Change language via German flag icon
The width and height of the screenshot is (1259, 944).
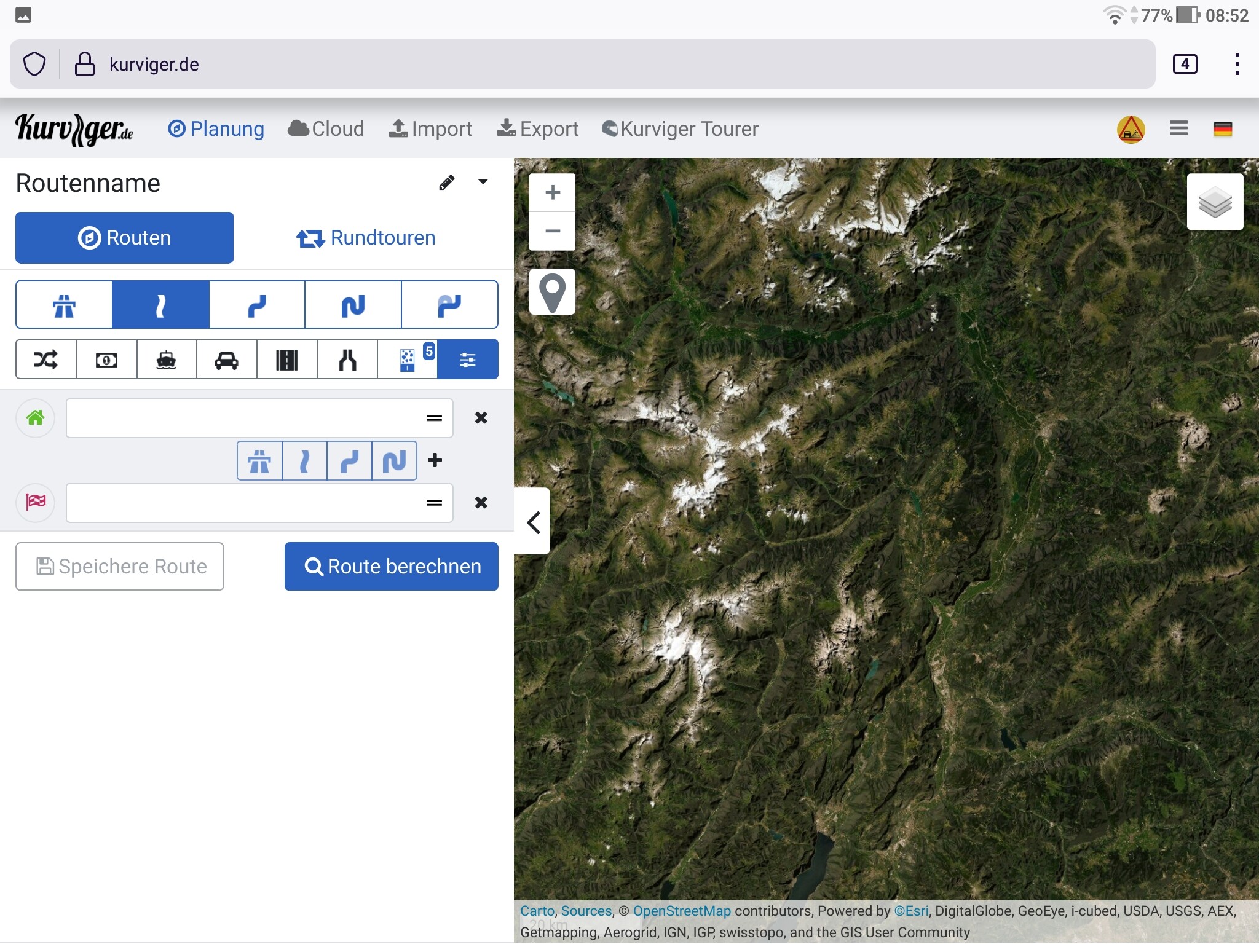tap(1223, 129)
